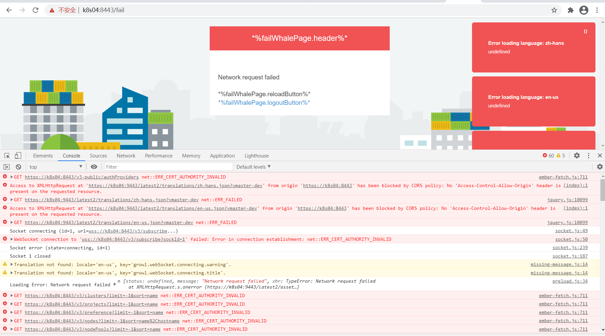
Task: Open DevTools settings gear beside warnings count
Action: pyautogui.click(x=577, y=155)
